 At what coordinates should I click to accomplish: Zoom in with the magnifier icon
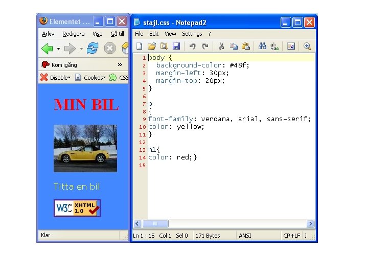[x=307, y=46]
